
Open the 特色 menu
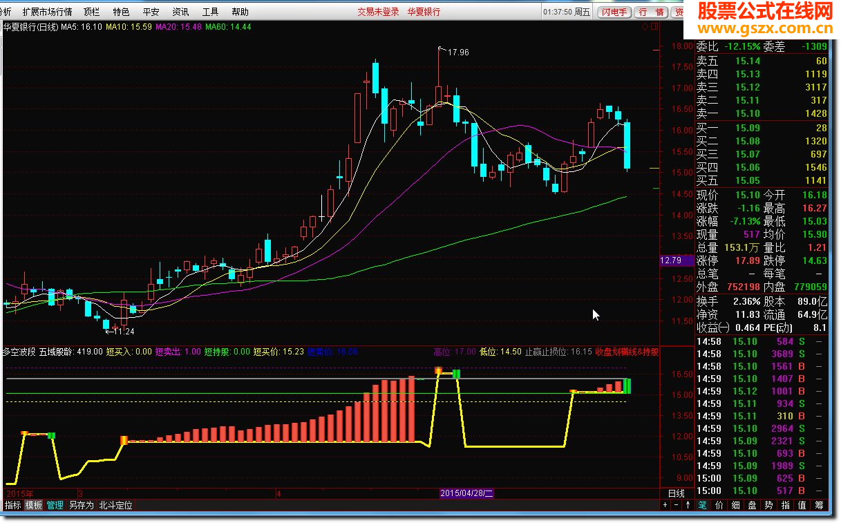coord(121,12)
